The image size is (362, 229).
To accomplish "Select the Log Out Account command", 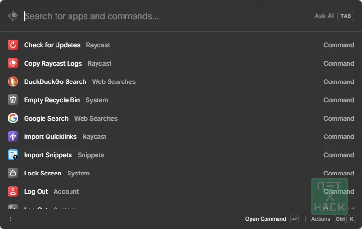I will [181, 192].
